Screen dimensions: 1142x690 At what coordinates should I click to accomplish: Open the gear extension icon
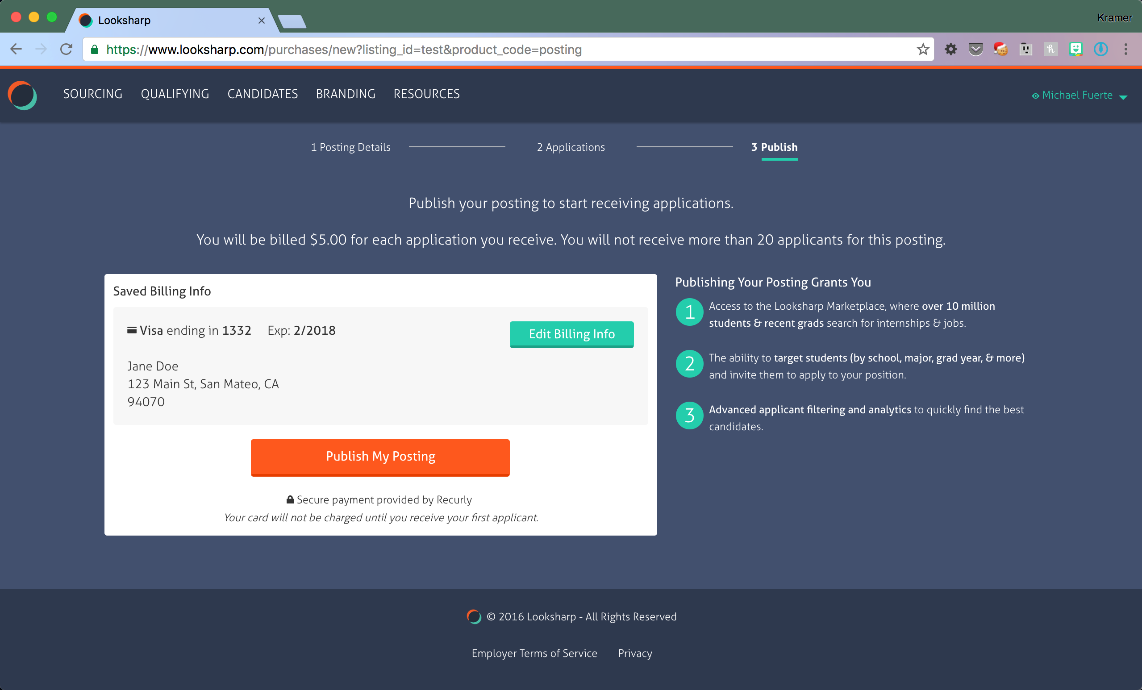point(950,49)
